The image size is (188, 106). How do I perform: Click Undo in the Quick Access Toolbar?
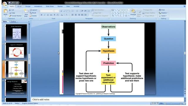pos(13,3)
